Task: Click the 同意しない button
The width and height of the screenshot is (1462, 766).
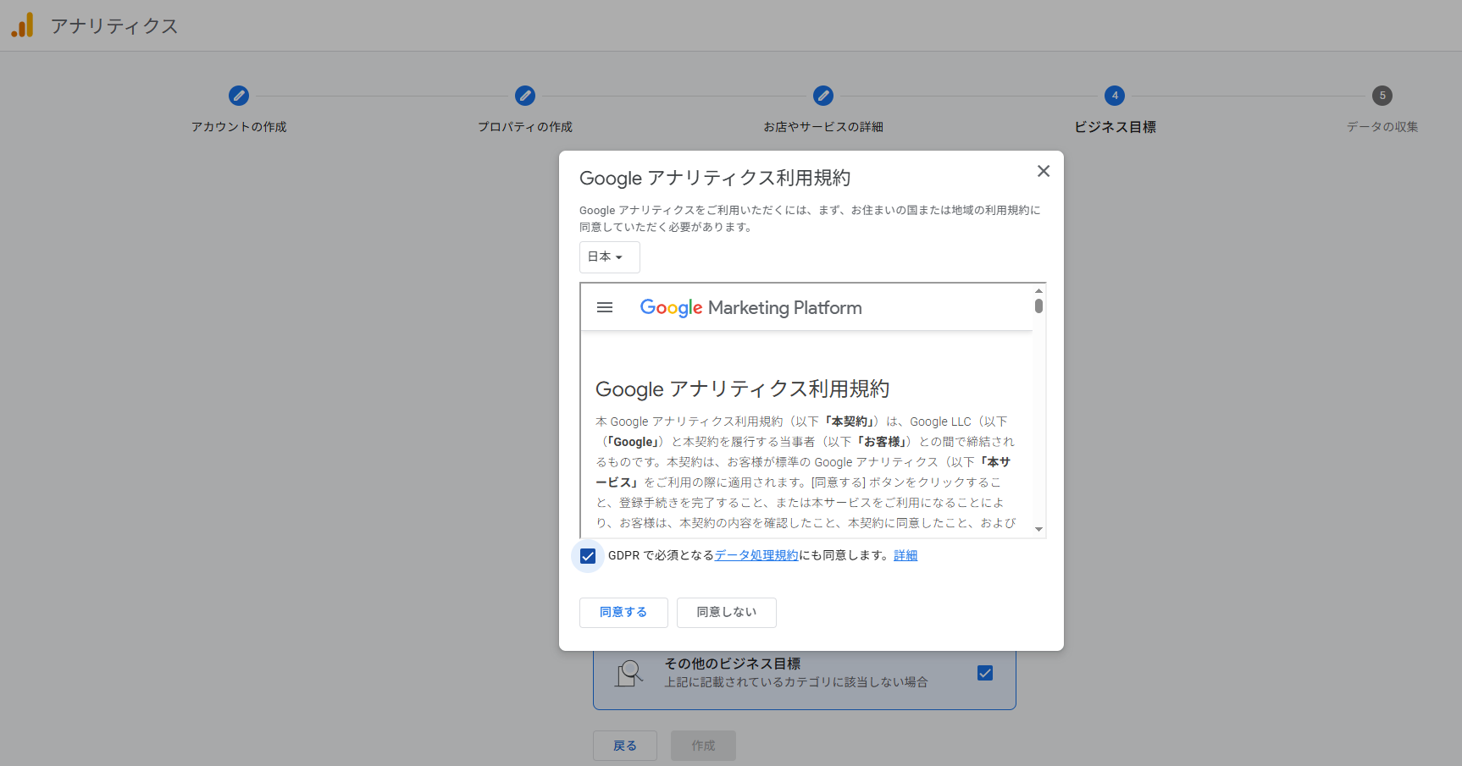Action: (727, 613)
